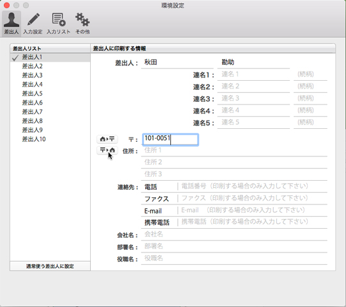Open the ファクス contact type dropdown
The width and height of the screenshot is (346, 307).
[x=159, y=199]
